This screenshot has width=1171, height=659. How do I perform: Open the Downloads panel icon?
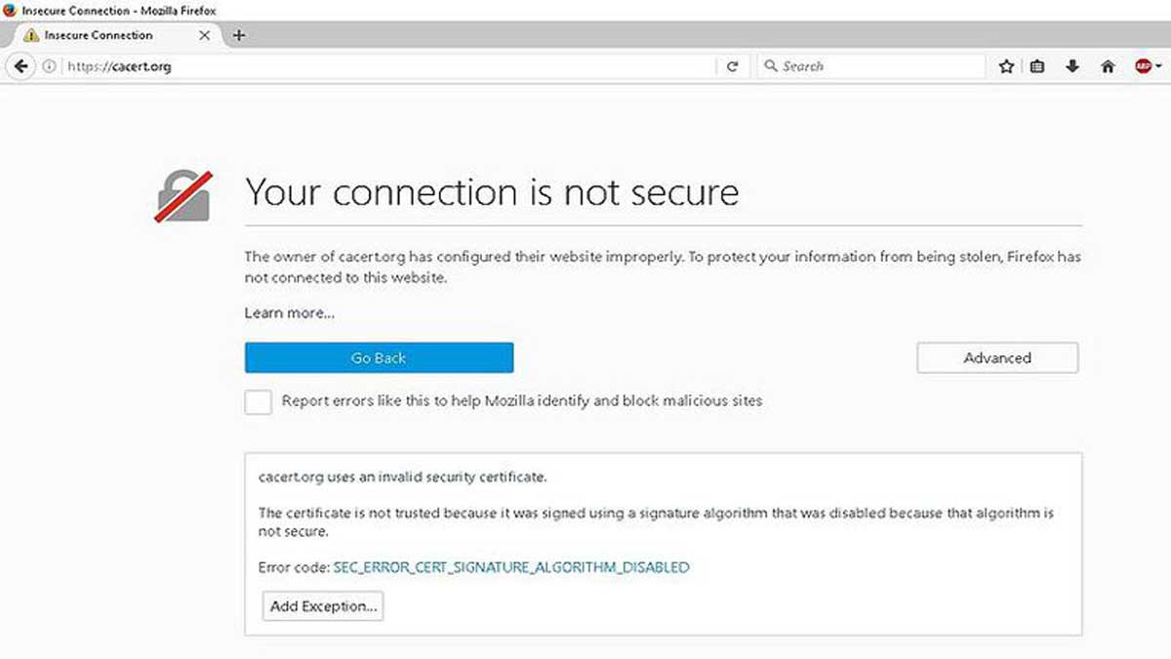pyautogui.click(x=1072, y=66)
